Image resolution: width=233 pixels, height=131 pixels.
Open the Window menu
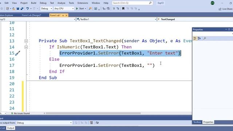[96, 3]
